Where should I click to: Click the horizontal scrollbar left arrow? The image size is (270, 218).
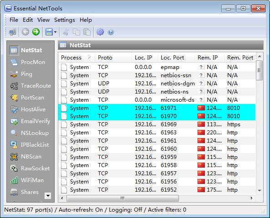tap(62, 198)
